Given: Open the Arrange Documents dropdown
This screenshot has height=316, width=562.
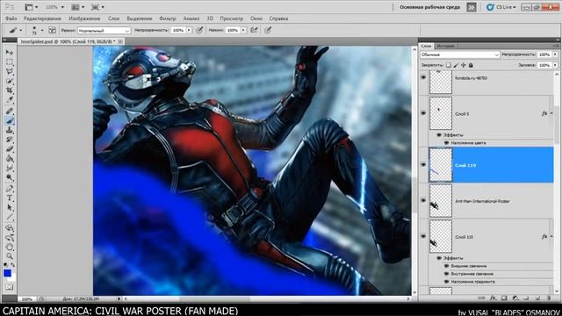Looking at the screenshot, I should click(78, 7).
